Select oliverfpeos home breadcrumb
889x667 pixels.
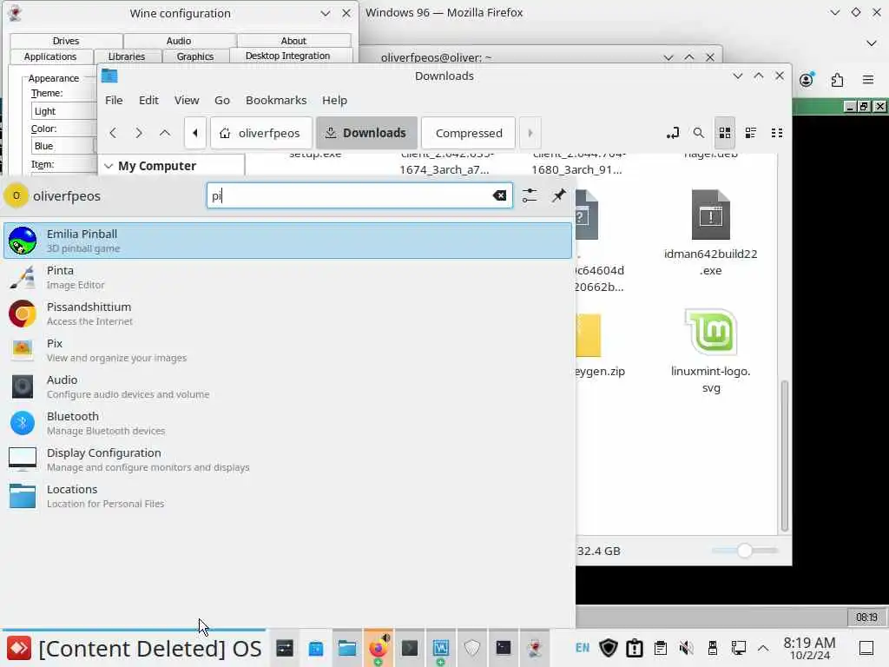[260, 133]
